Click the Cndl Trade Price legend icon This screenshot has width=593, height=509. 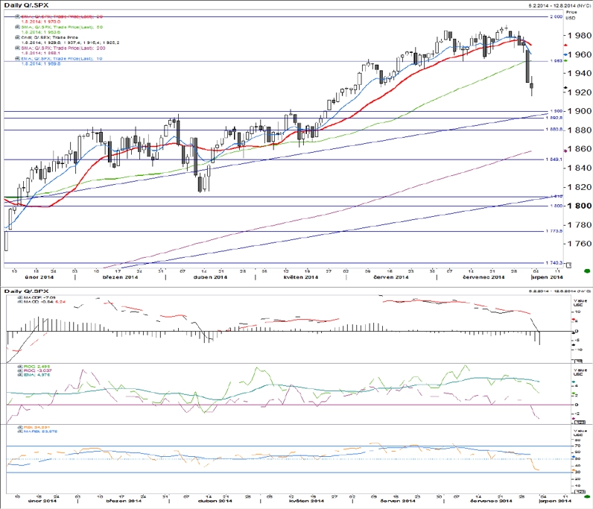[17, 37]
